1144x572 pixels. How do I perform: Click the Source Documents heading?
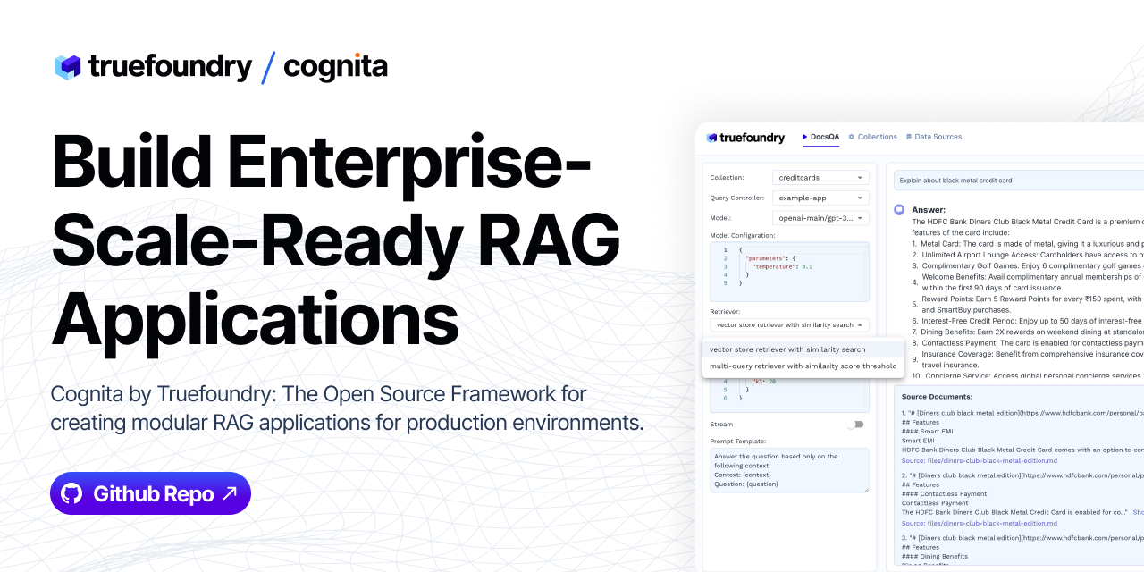tap(937, 396)
